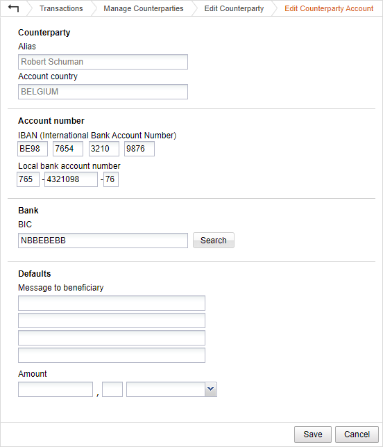Image resolution: width=383 pixels, height=447 pixels.
Task: Open the currency dropdown arrow
Action: [x=210, y=389]
